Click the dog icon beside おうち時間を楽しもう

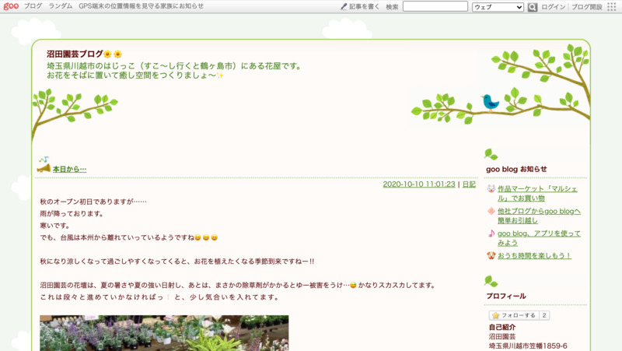pyautogui.click(x=491, y=255)
